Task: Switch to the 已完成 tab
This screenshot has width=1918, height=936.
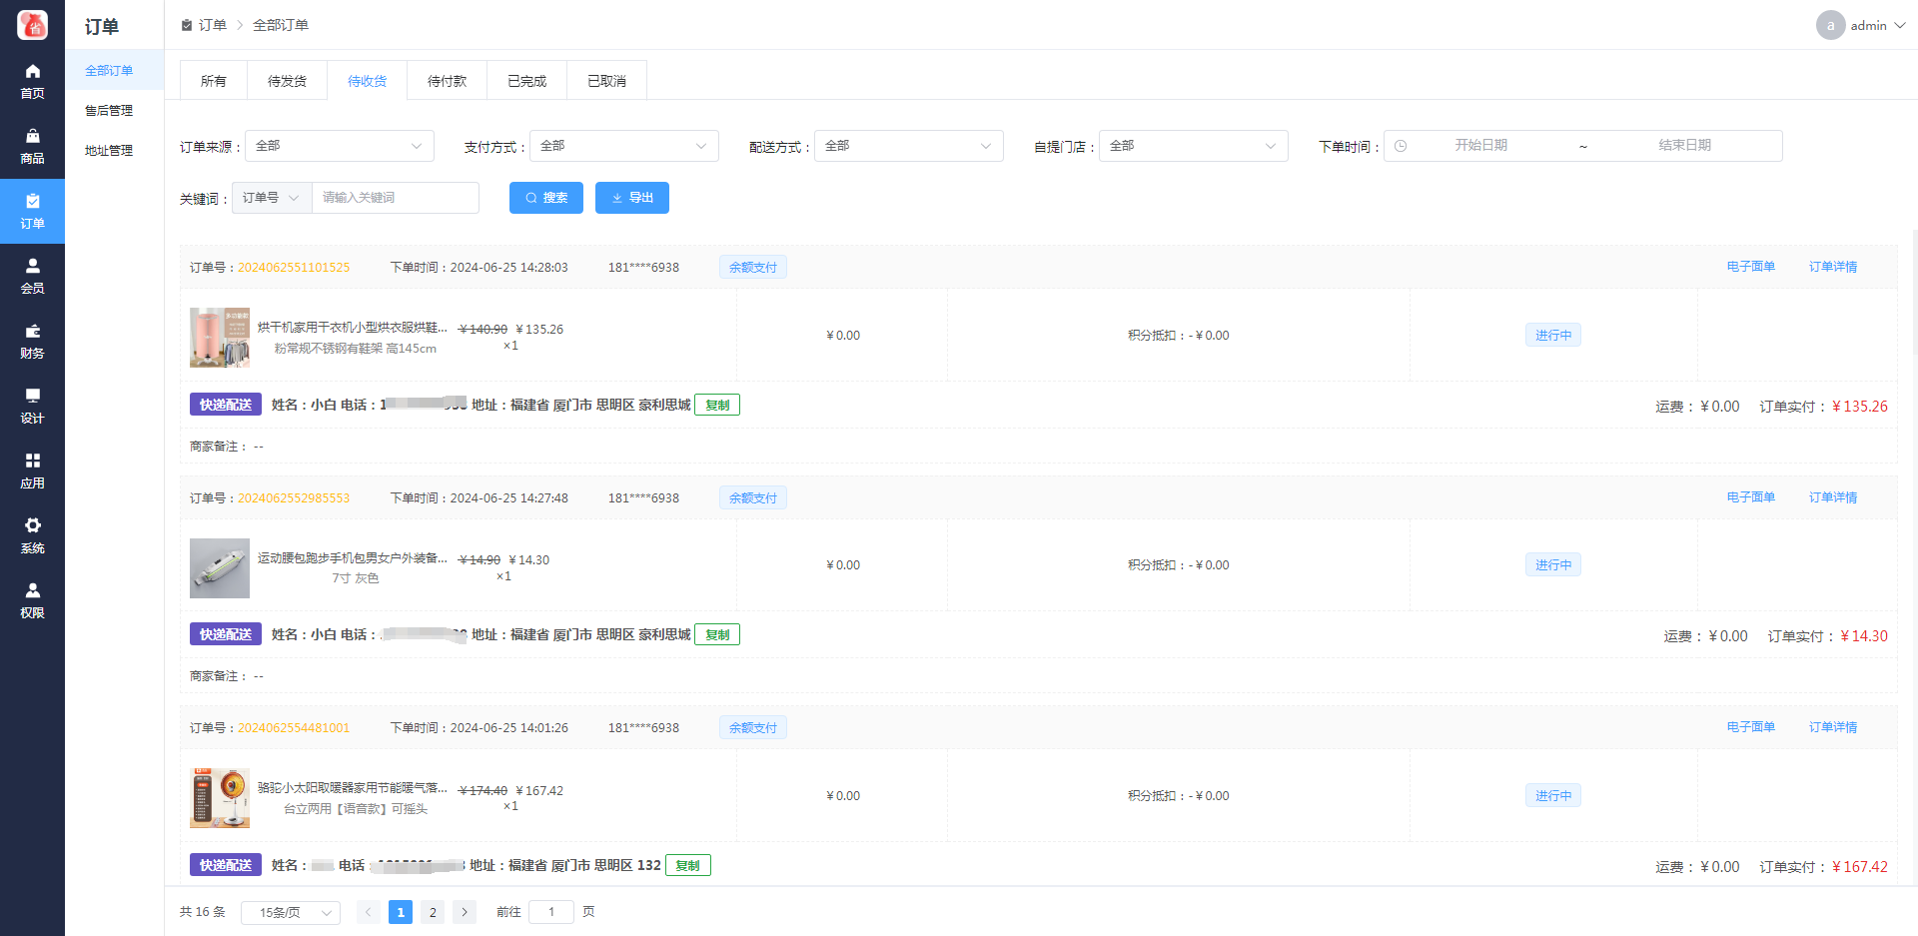Action: coord(526,81)
